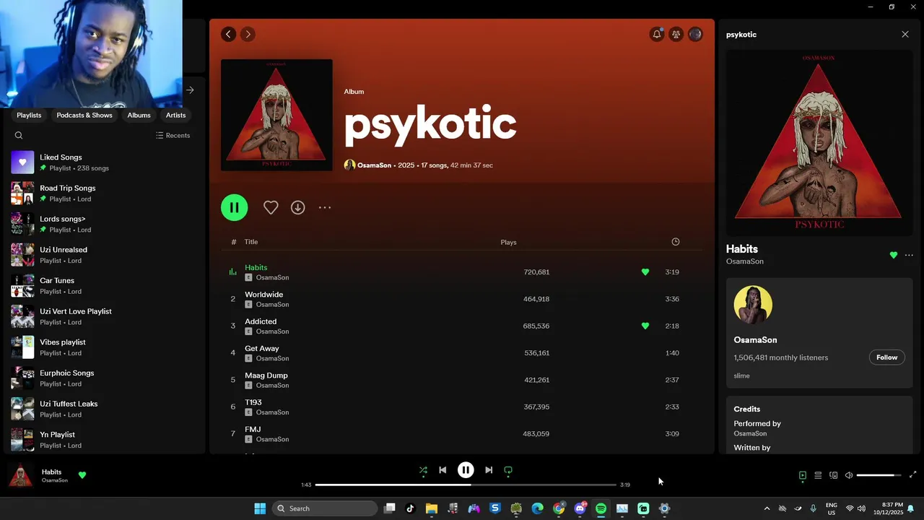This screenshot has height=520, width=924.
Task: Select the Playlists filter chip
Action: coord(29,115)
